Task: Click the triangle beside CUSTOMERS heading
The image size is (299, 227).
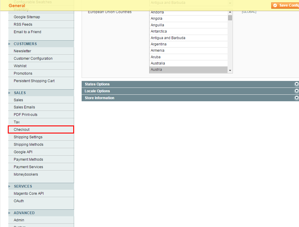Action: (x=9, y=44)
